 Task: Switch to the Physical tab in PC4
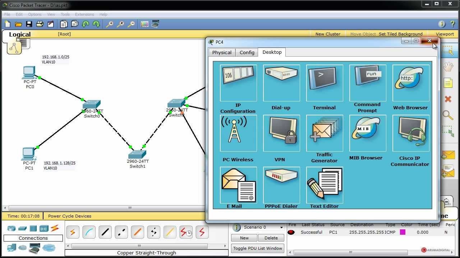[222, 52]
